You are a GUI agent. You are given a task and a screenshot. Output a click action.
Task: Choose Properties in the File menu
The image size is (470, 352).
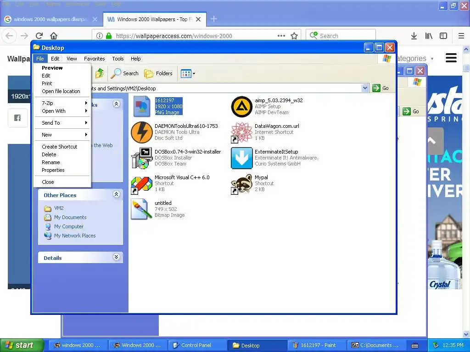[x=62, y=170]
